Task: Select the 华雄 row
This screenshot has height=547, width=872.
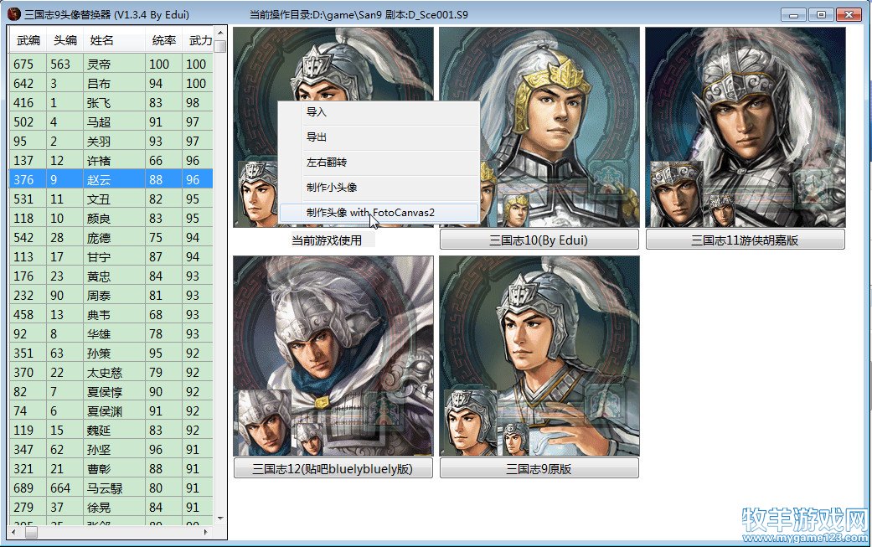Action: tap(111, 333)
